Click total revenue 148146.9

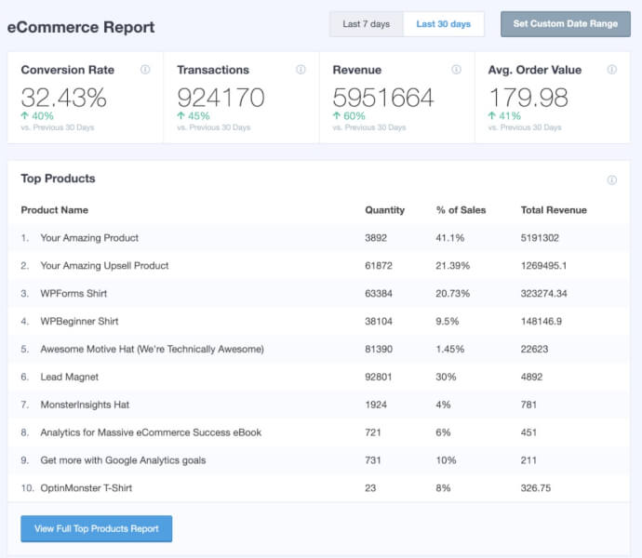[542, 322]
